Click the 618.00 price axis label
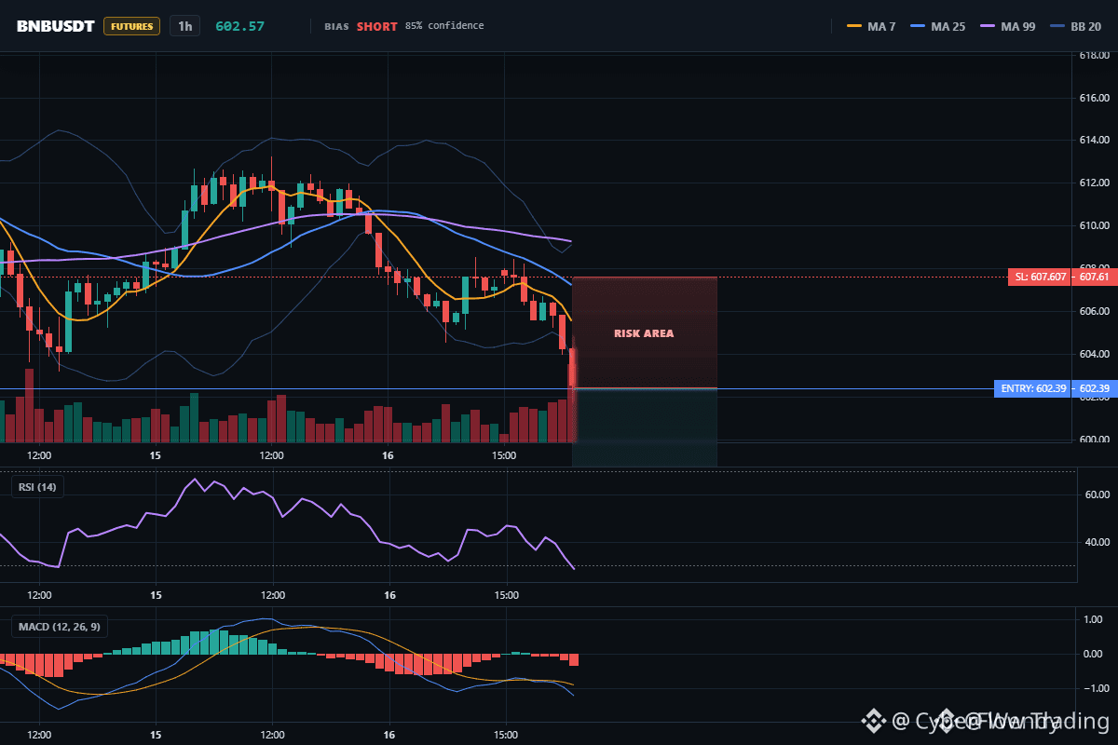 point(1094,55)
